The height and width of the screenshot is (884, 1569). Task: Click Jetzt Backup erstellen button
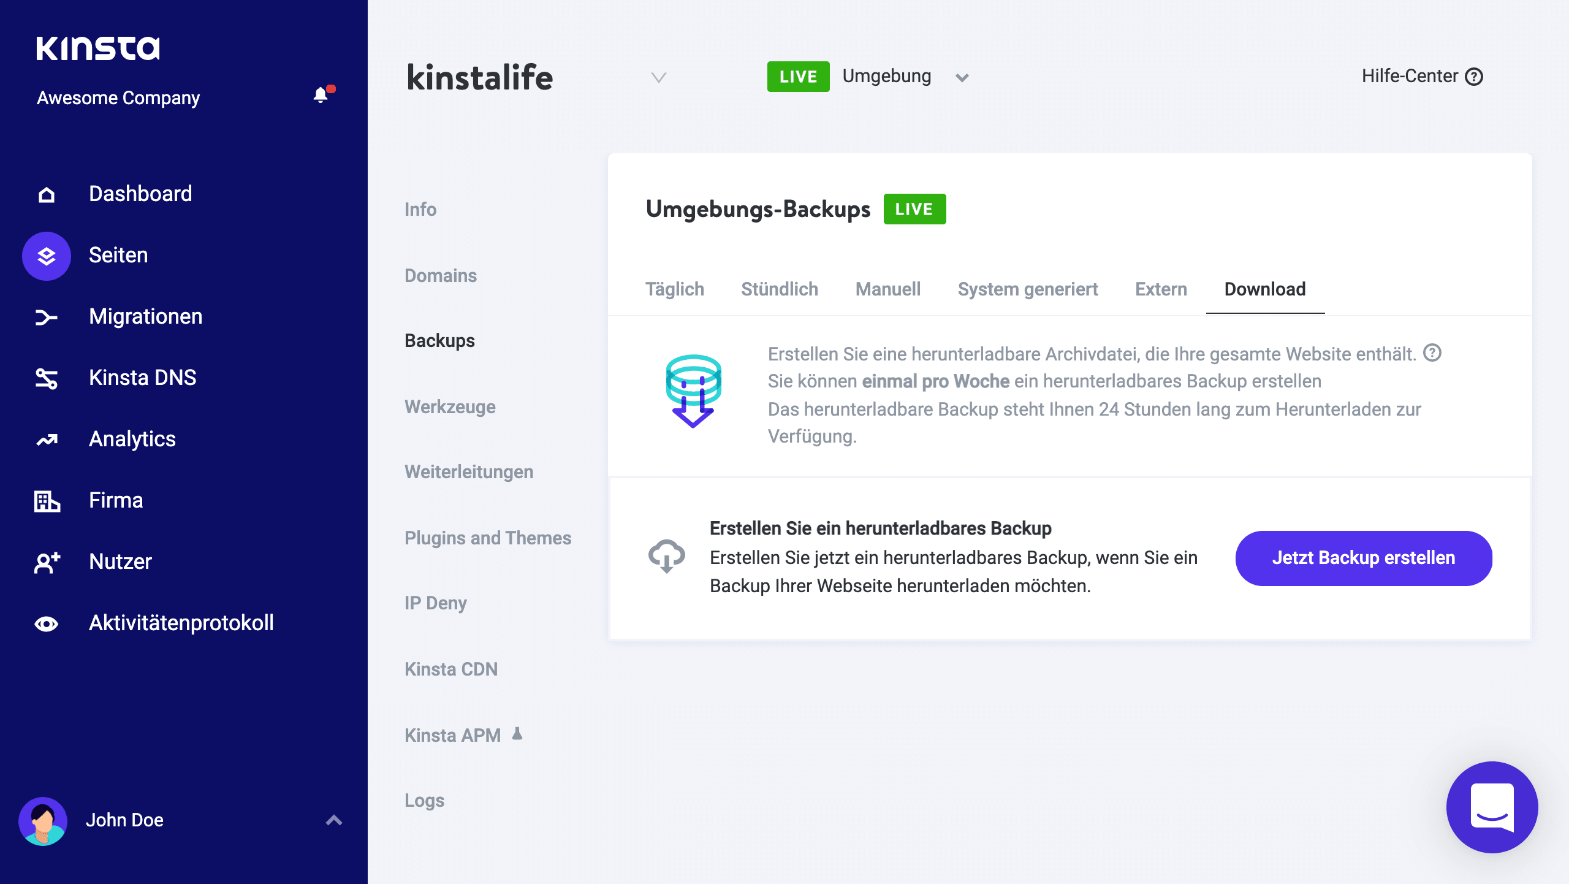coord(1364,558)
